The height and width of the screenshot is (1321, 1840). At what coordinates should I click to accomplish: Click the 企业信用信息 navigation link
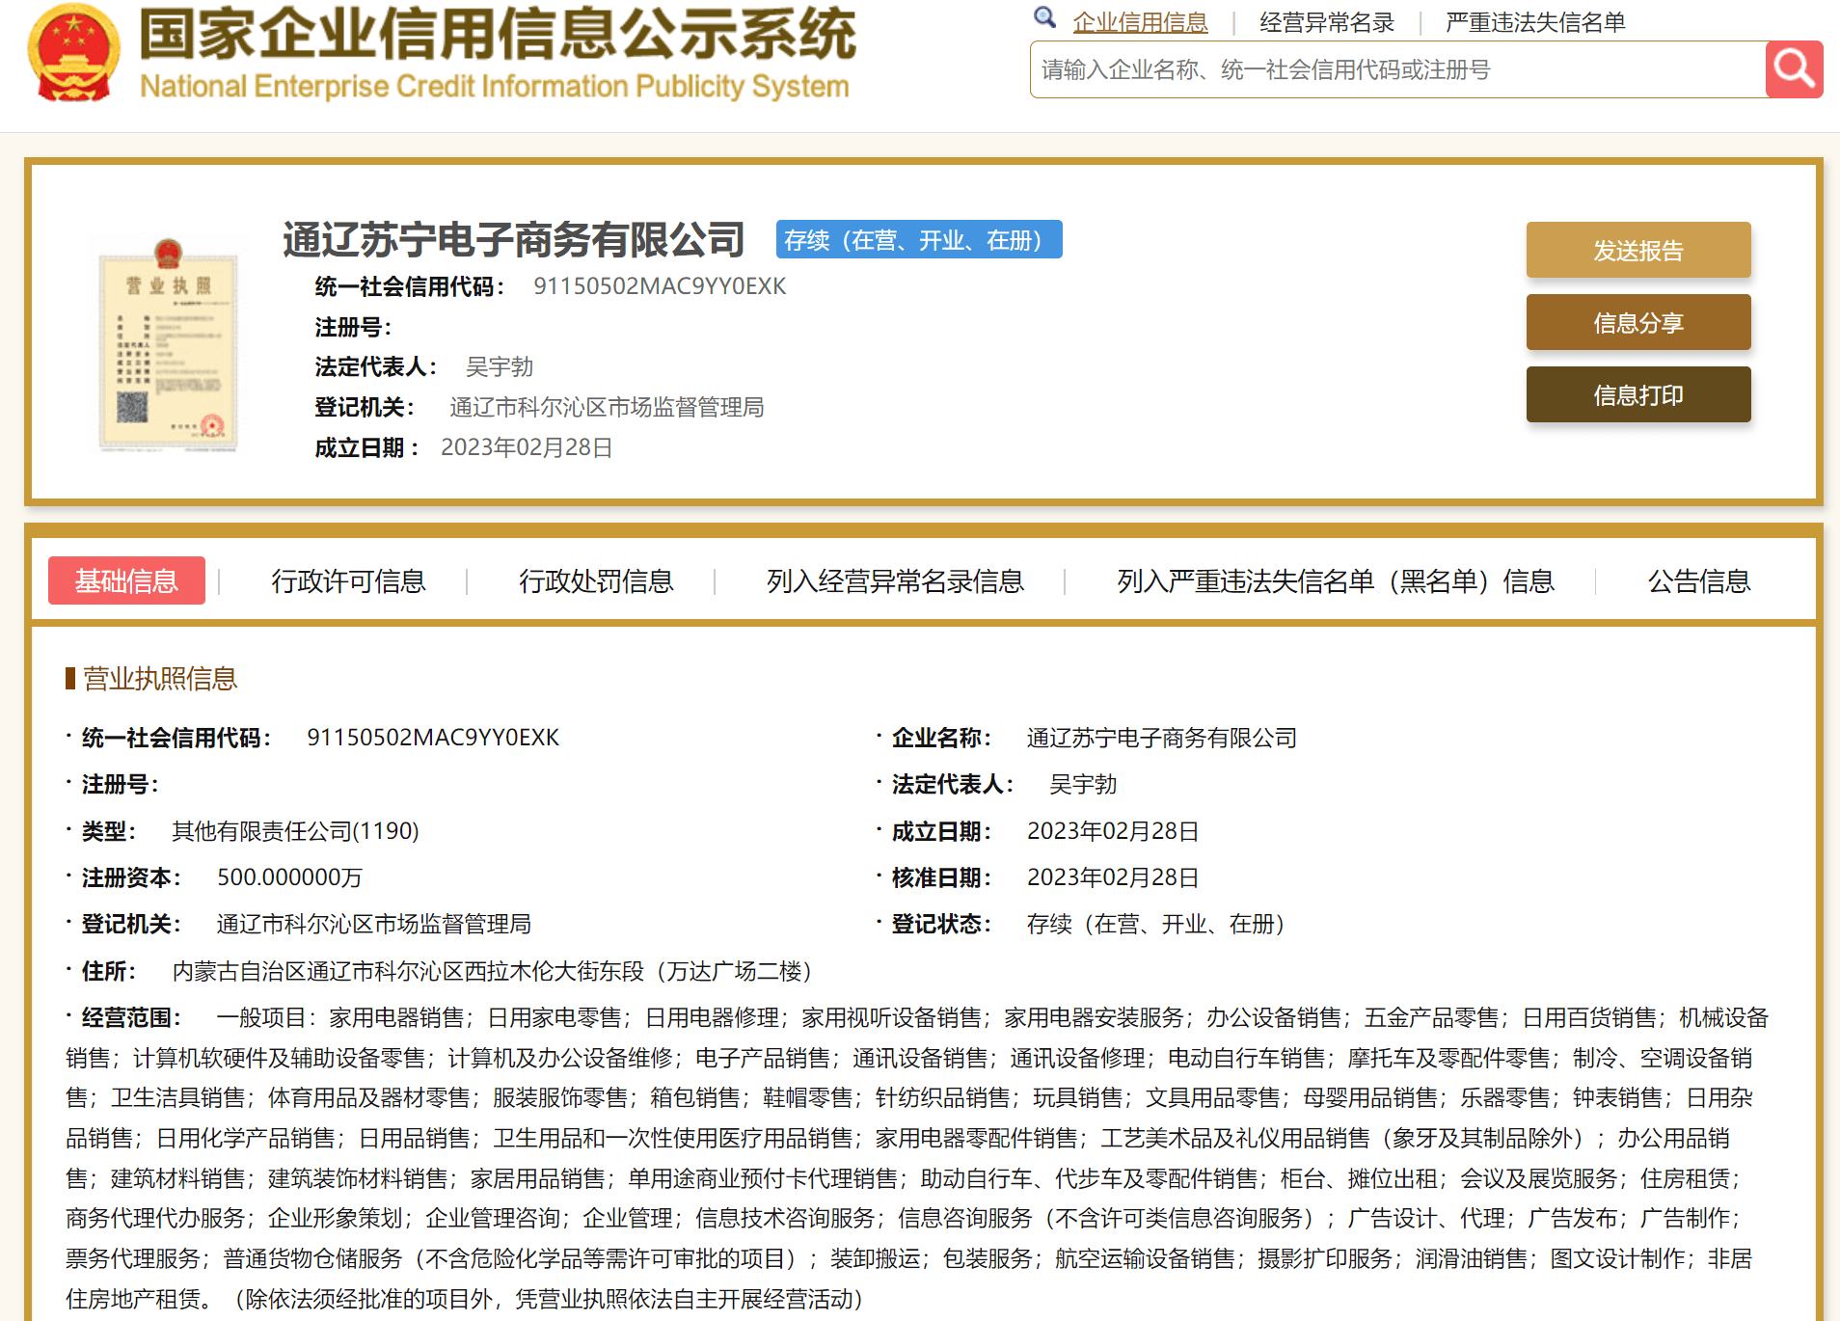point(1142,21)
